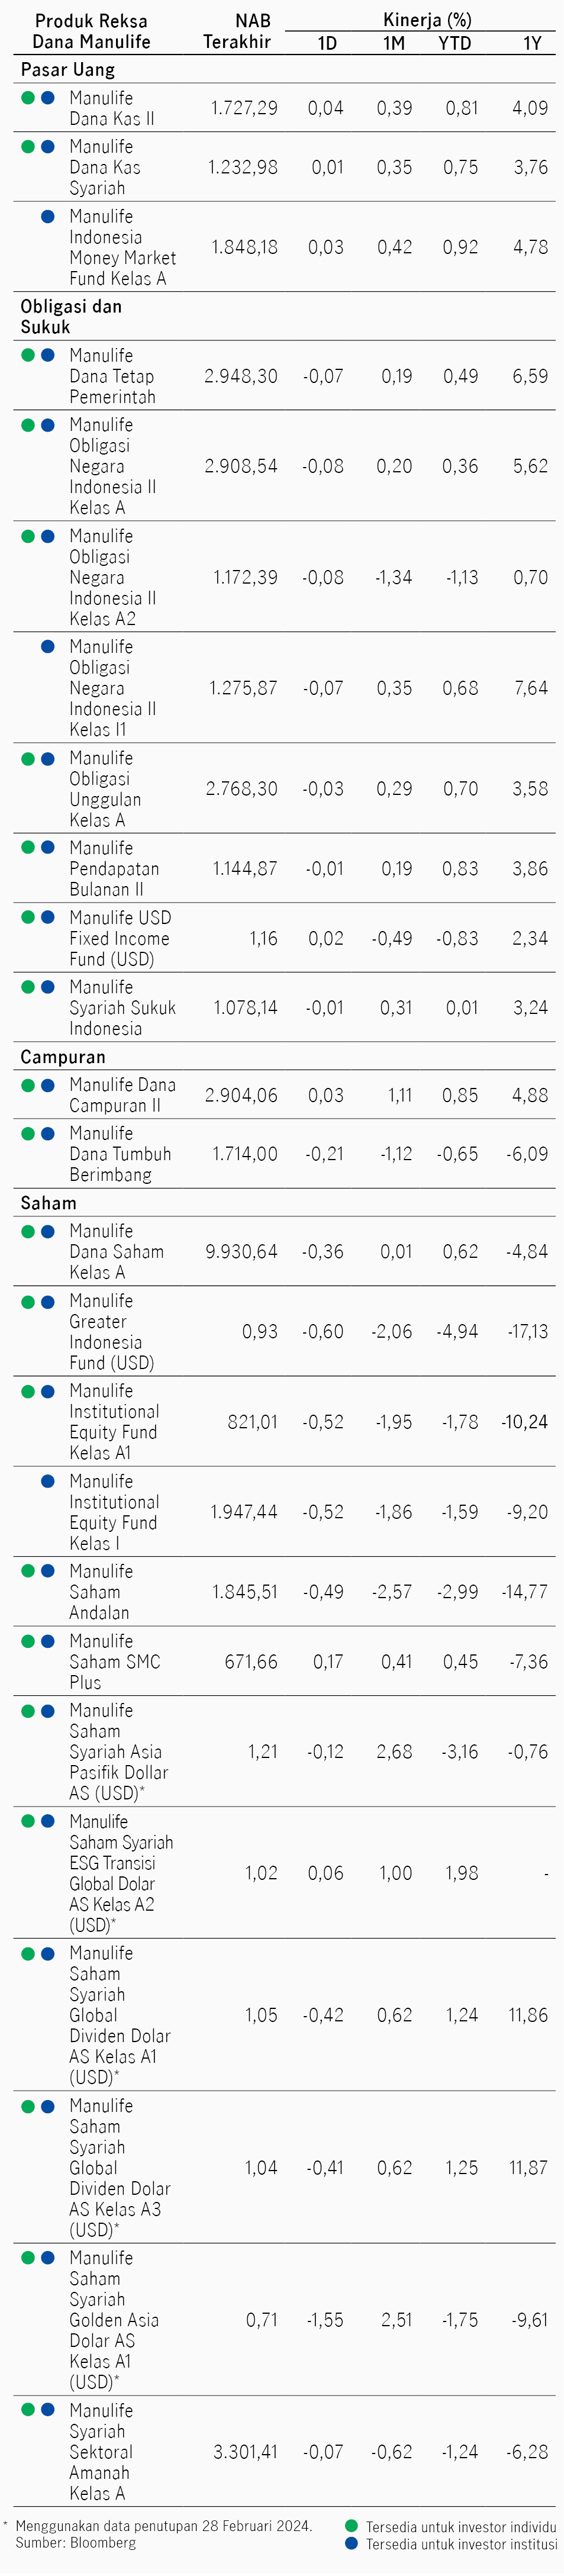Click the 9.930,64 NAB value
564x2576 pixels.
point(241,1252)
